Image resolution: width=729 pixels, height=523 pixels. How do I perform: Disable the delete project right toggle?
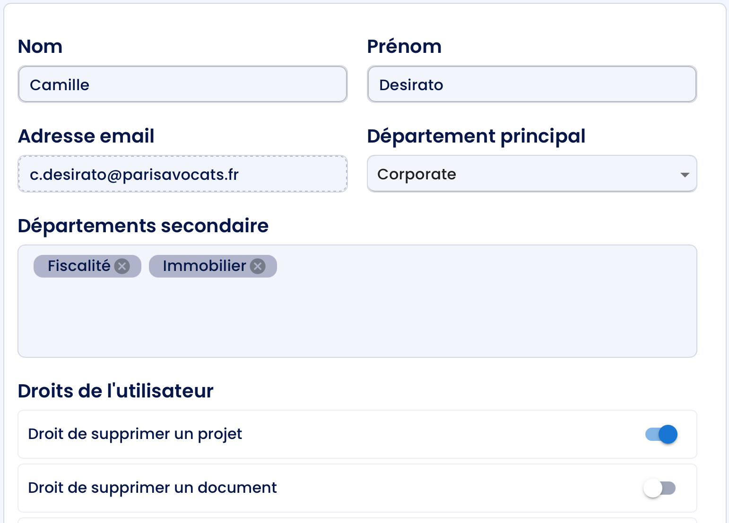click(x=661, y=434)
